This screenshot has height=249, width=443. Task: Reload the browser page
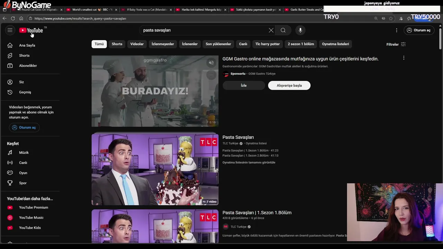point(13,18)
